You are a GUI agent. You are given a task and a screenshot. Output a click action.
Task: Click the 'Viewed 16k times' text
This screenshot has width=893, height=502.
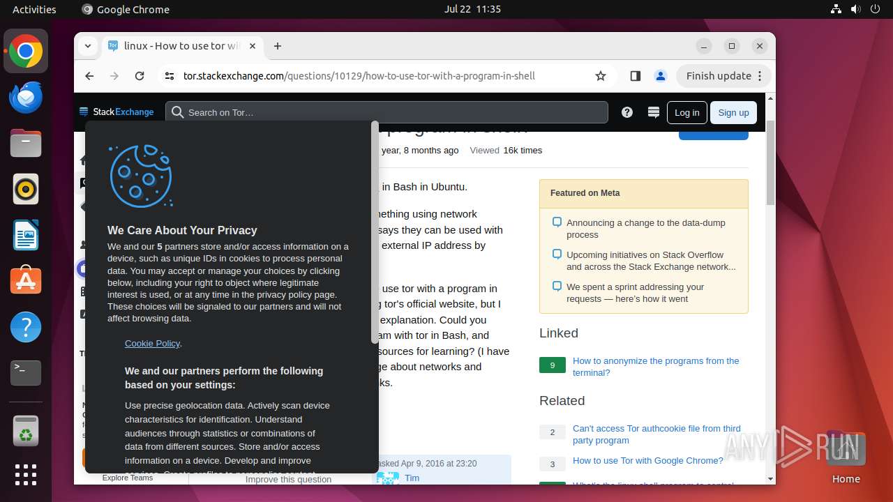pos(506,150)
